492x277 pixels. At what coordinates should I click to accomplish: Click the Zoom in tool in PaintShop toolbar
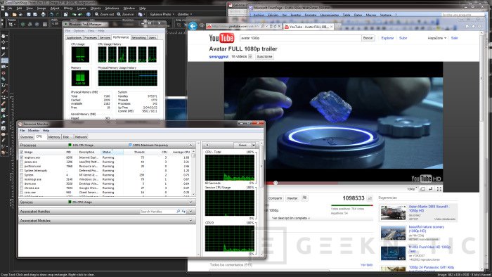[125, 15]
